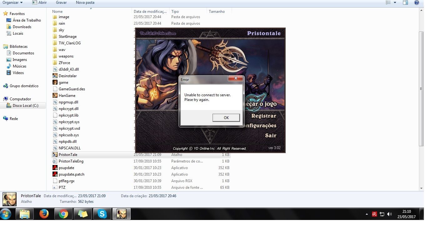Select the ptReg.rgx file icon
Image resolution: width=427 pixels, height=240 pixels.
tap(55, 181)
